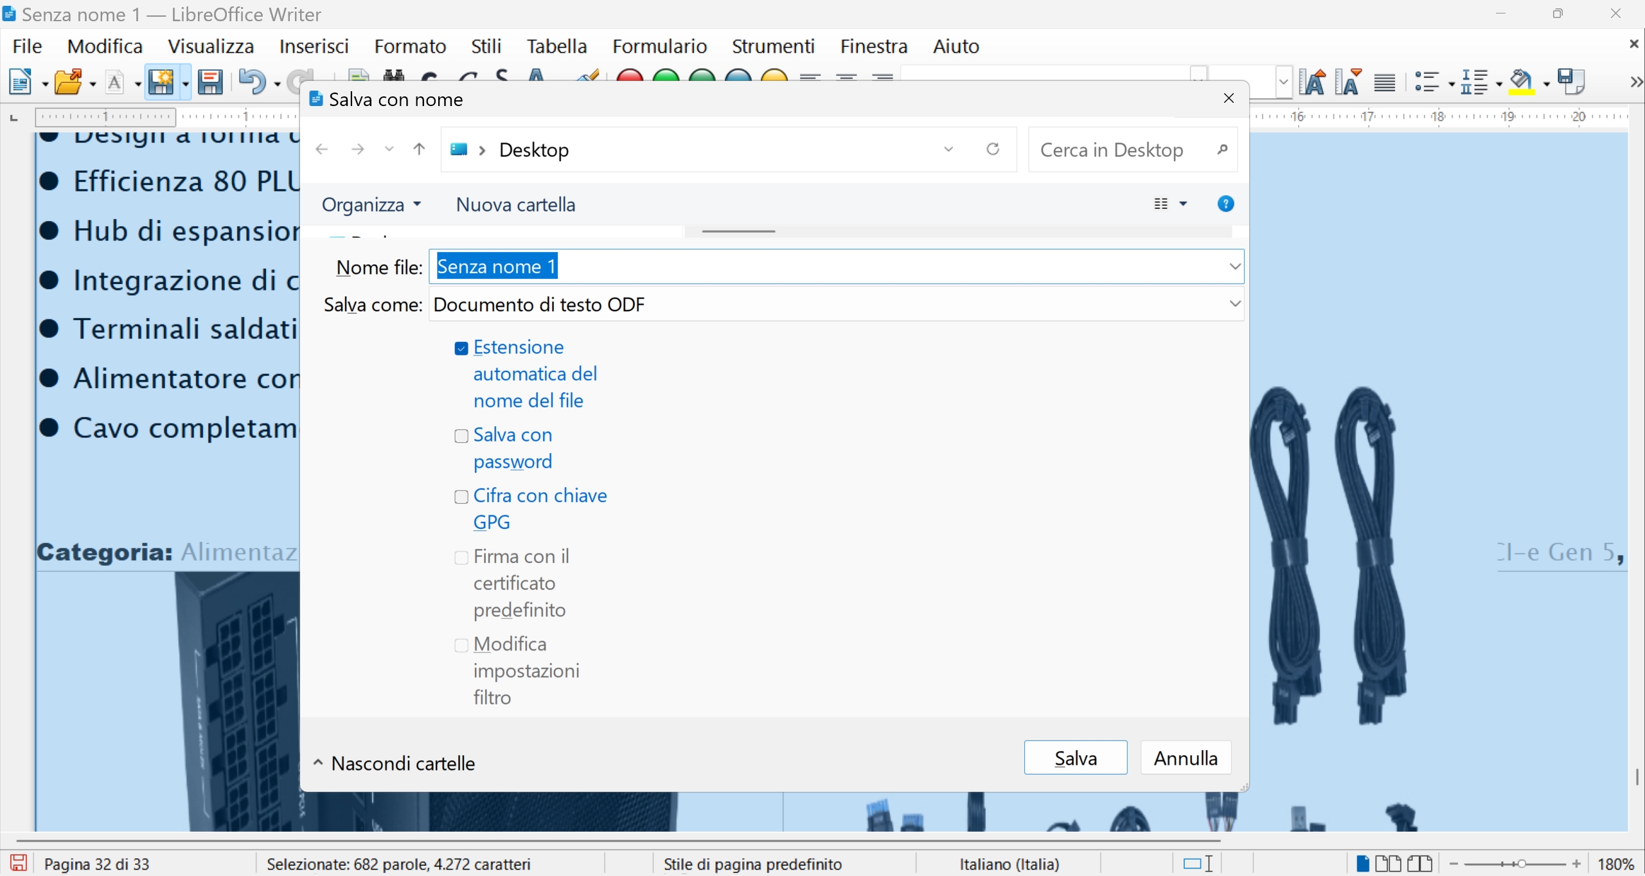The image size is (1645, 876).
Task: Click the Up one level arrow
Action: [419, 150]
